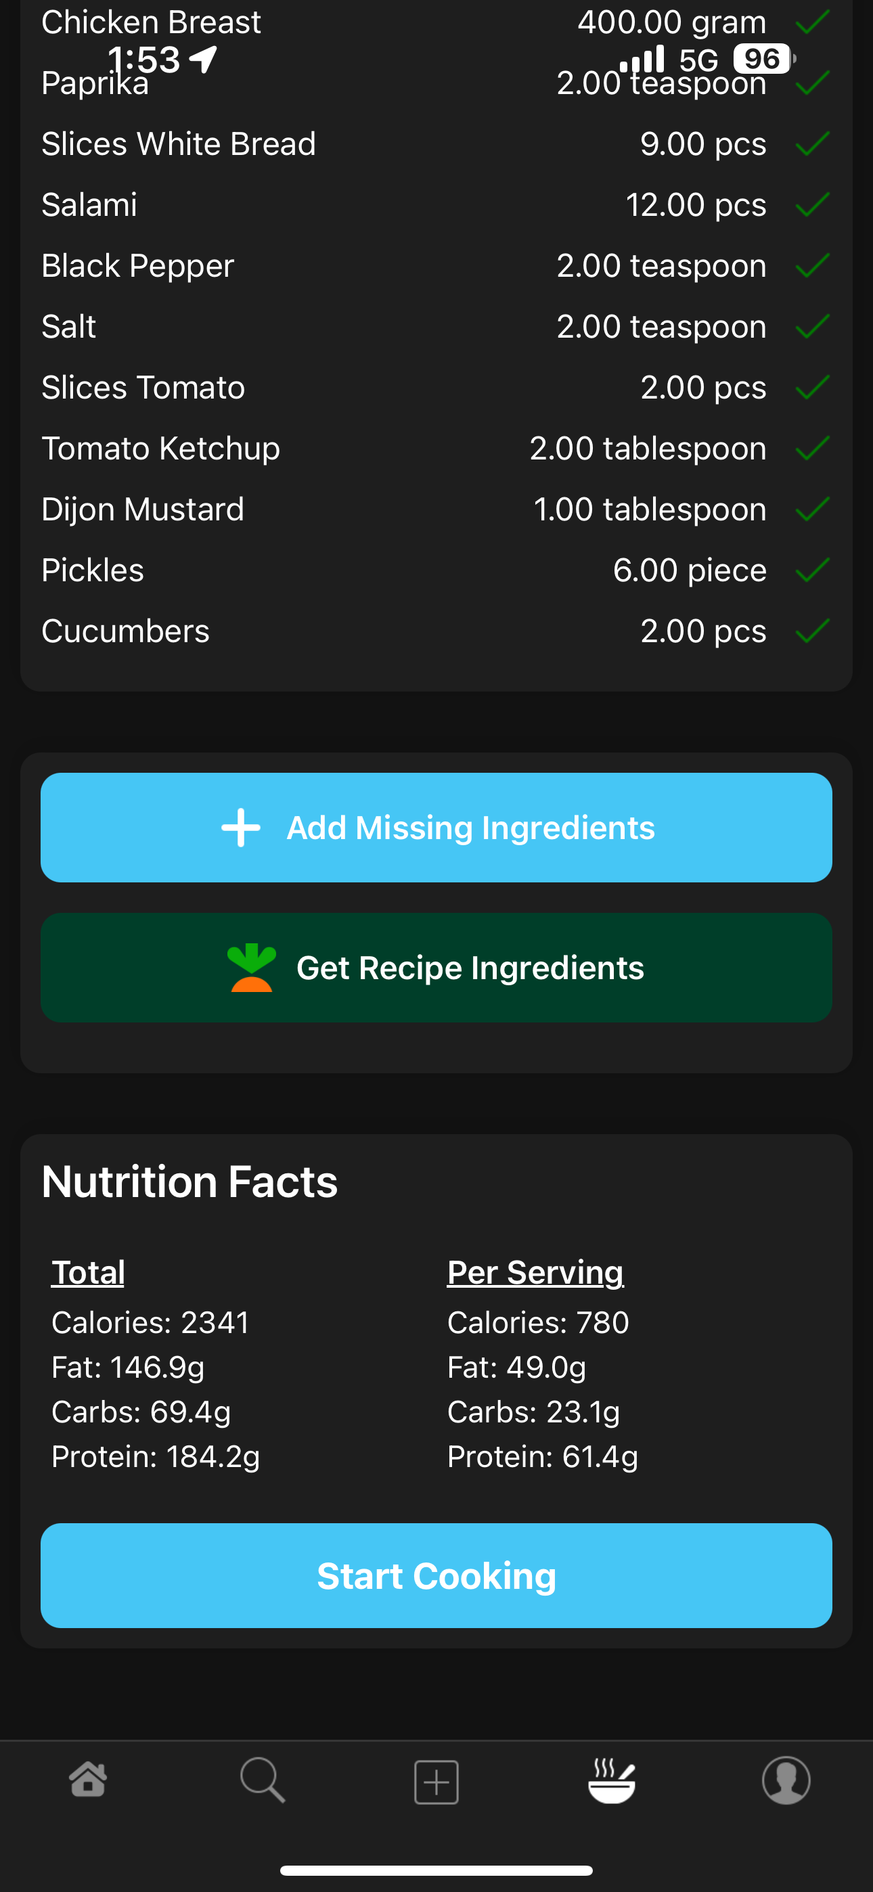Screen dimensions: 873x1892
Task: Tap the Search magnifier icon
Action: pos(263,1780)
